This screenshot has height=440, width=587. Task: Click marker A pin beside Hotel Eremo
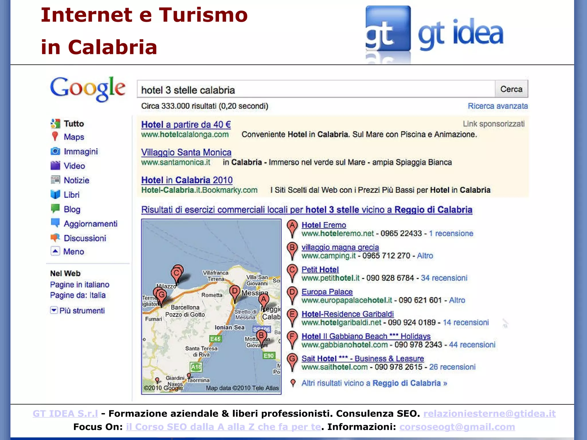pyautogui.click(x=292, y=229)
